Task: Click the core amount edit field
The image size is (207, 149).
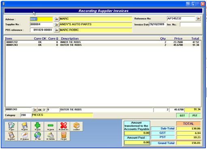Action: click(x=53, y=110)
